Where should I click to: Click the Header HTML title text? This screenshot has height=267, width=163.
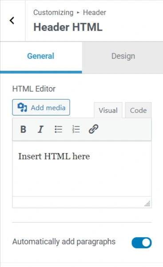click(68, 27)
